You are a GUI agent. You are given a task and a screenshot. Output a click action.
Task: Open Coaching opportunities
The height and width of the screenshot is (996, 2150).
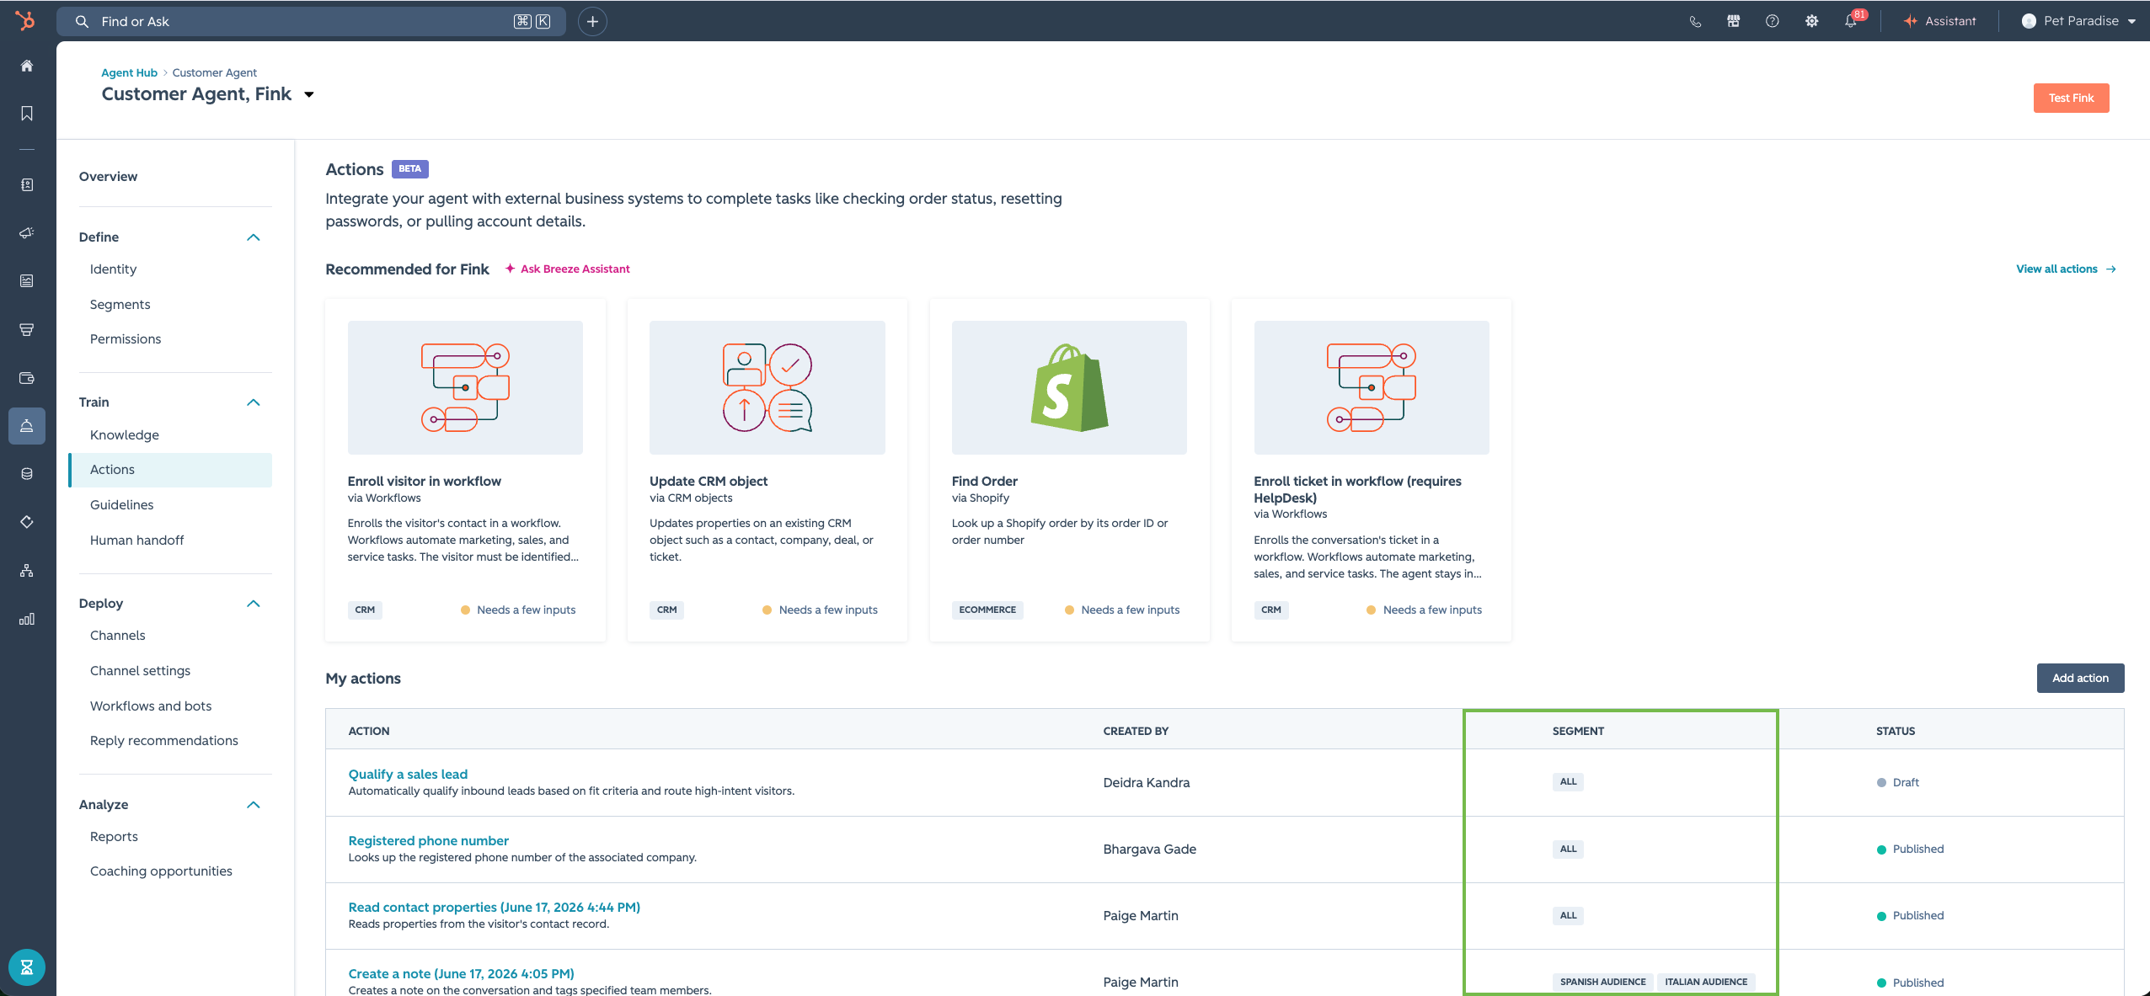161,871
